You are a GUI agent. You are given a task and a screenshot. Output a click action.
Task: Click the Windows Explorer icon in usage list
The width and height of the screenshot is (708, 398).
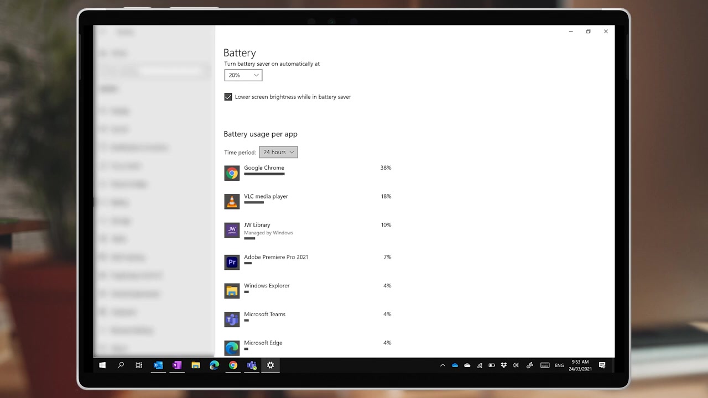[232, 291]
